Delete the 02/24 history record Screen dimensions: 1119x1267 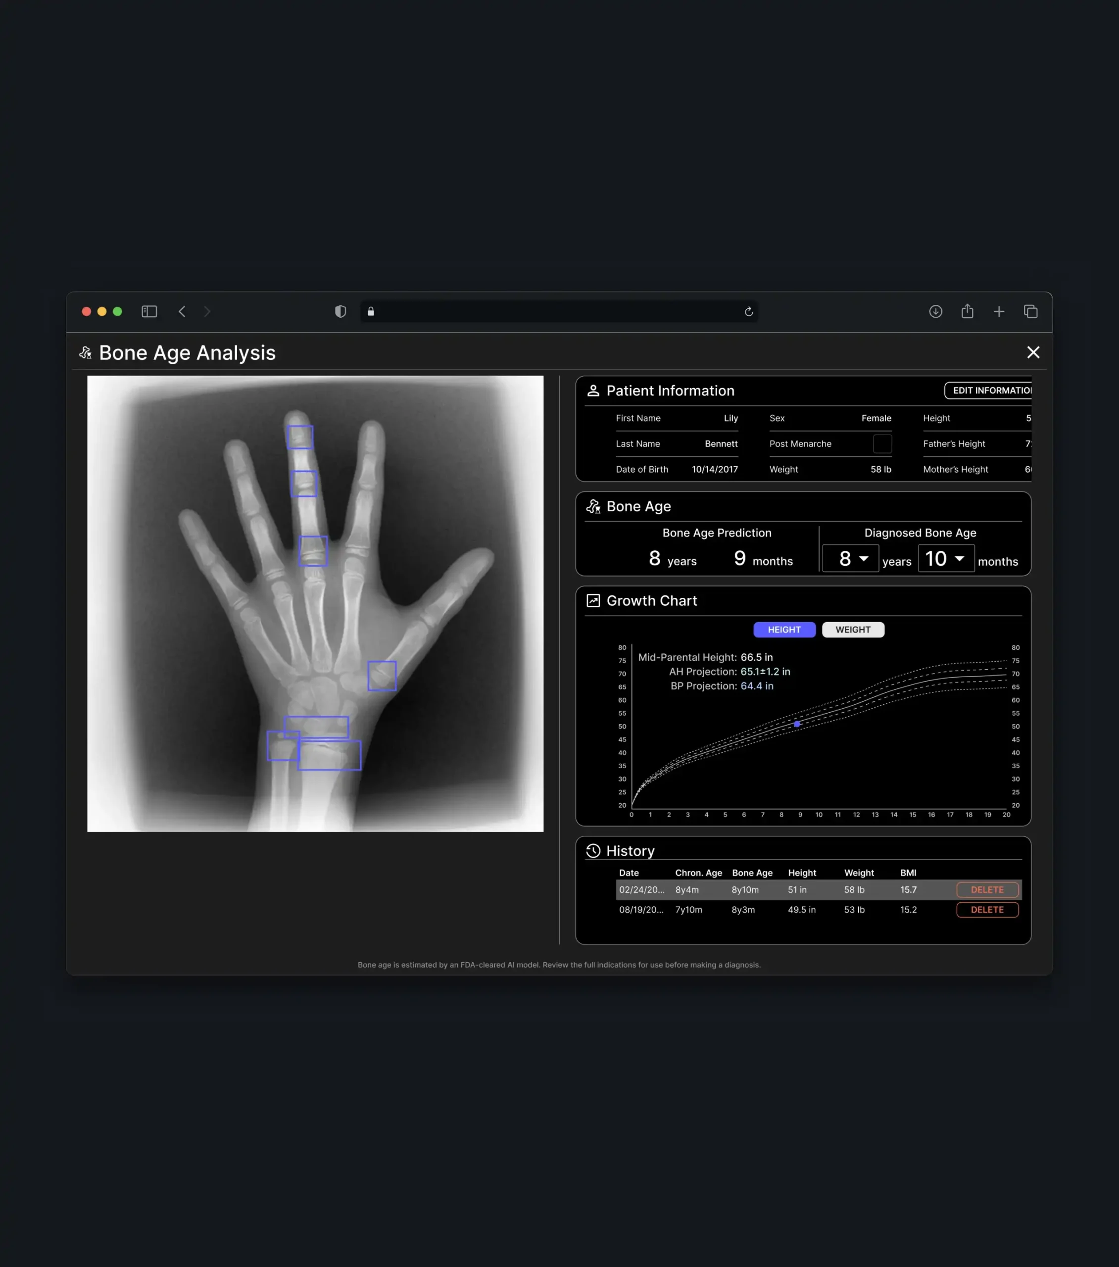[x=987, y=889]
